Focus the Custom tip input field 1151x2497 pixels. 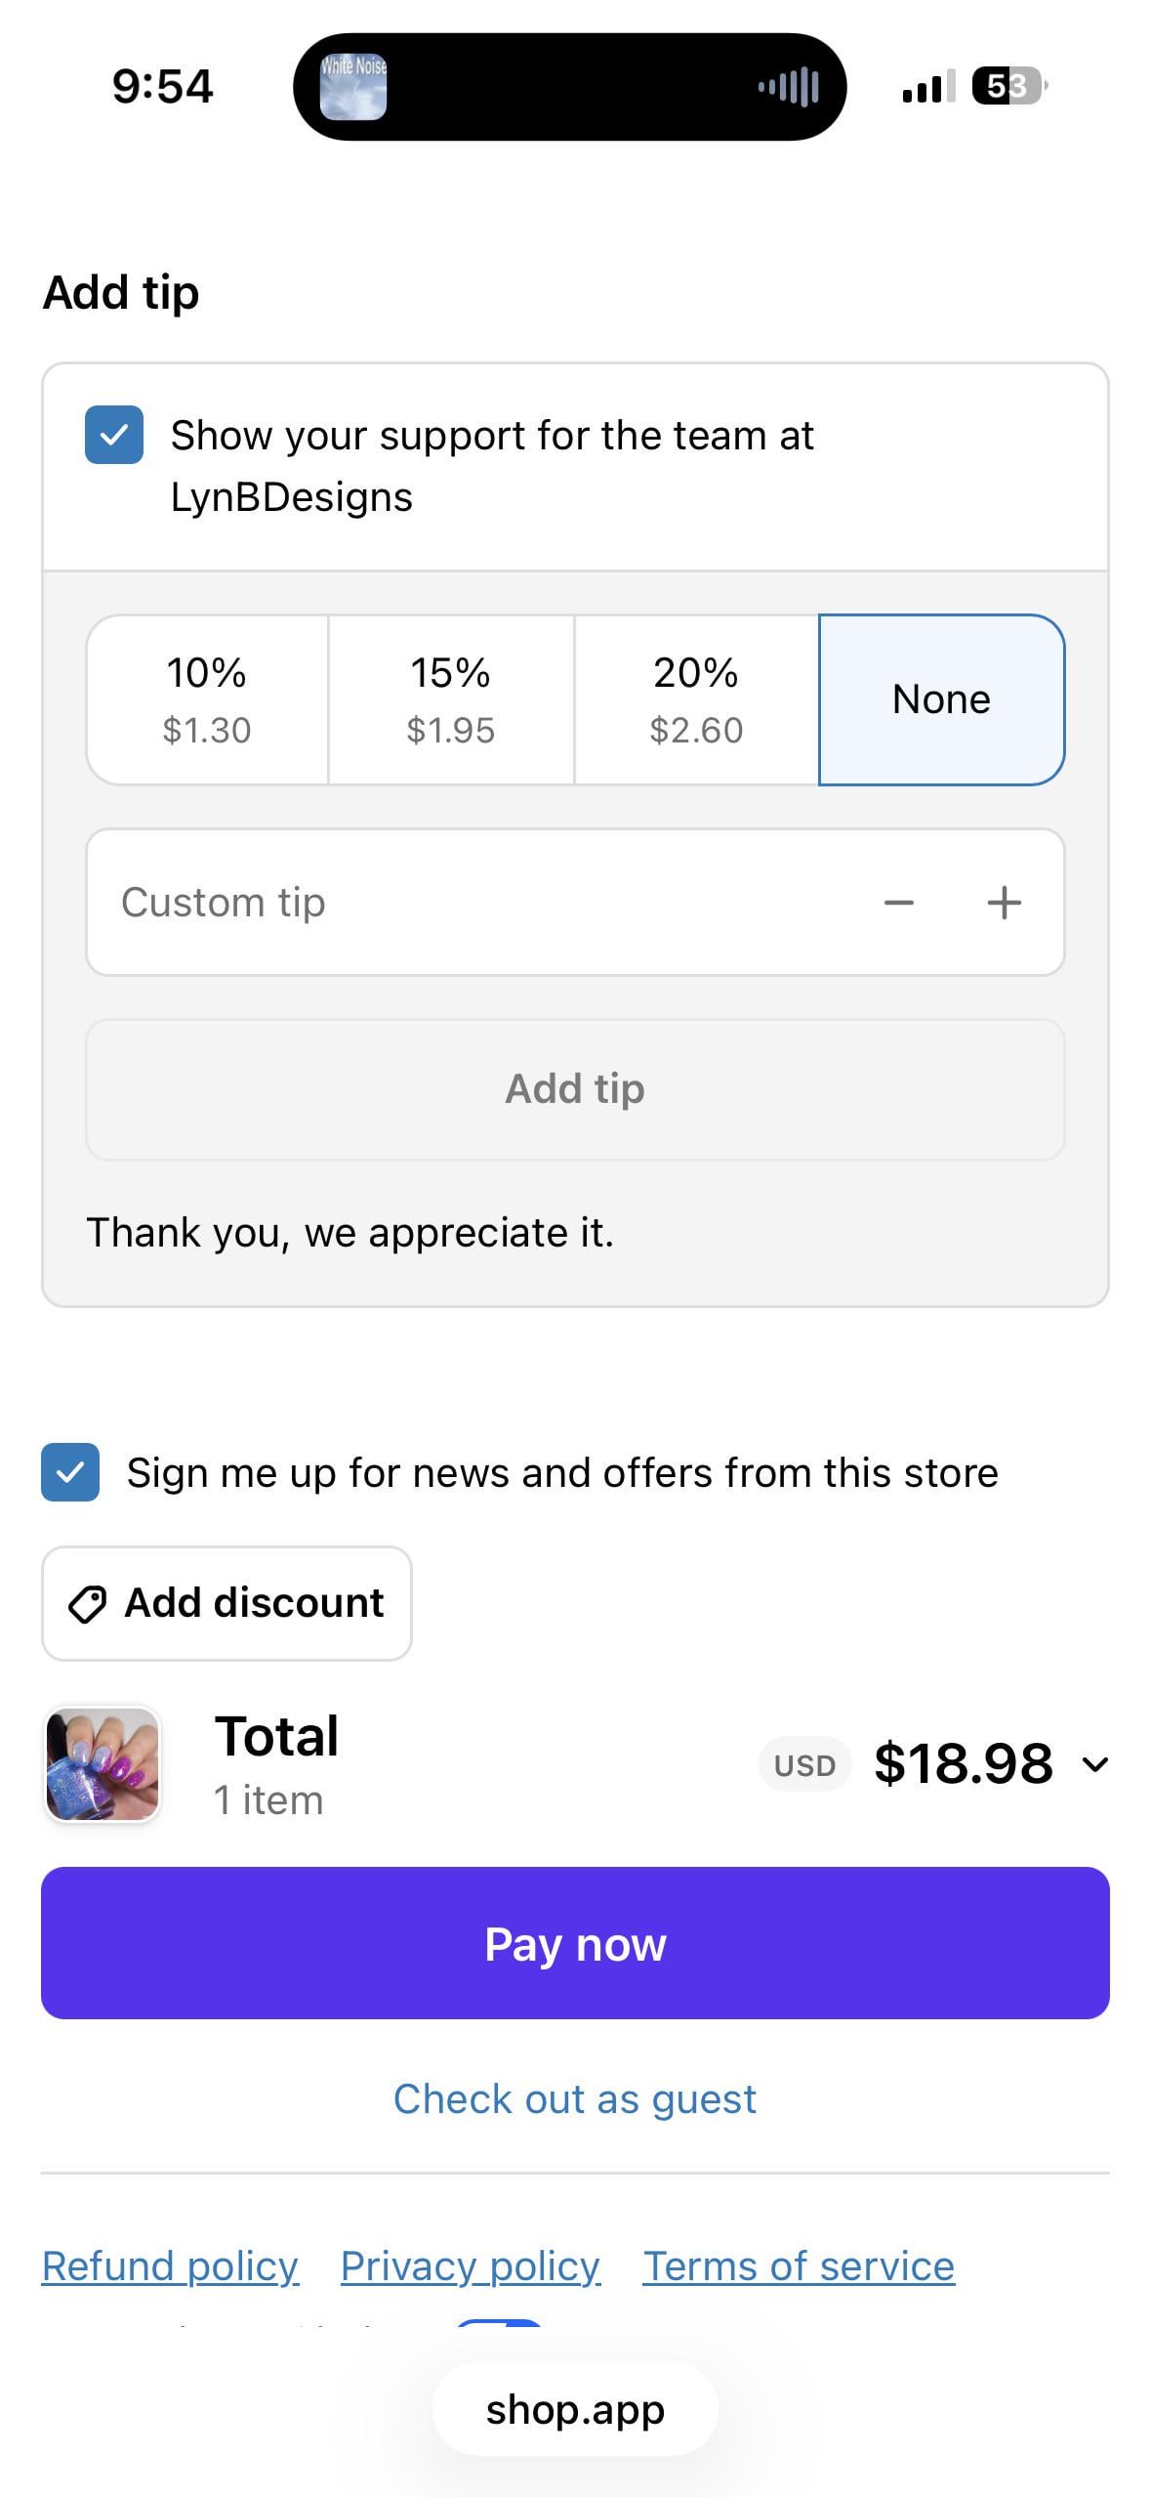469,903
